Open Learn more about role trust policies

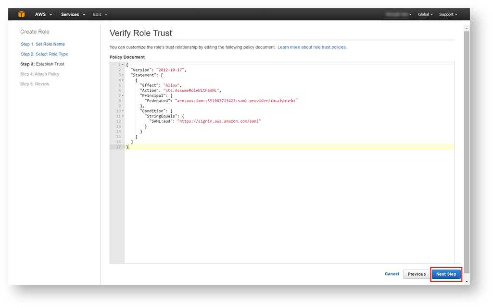(312, 47)
